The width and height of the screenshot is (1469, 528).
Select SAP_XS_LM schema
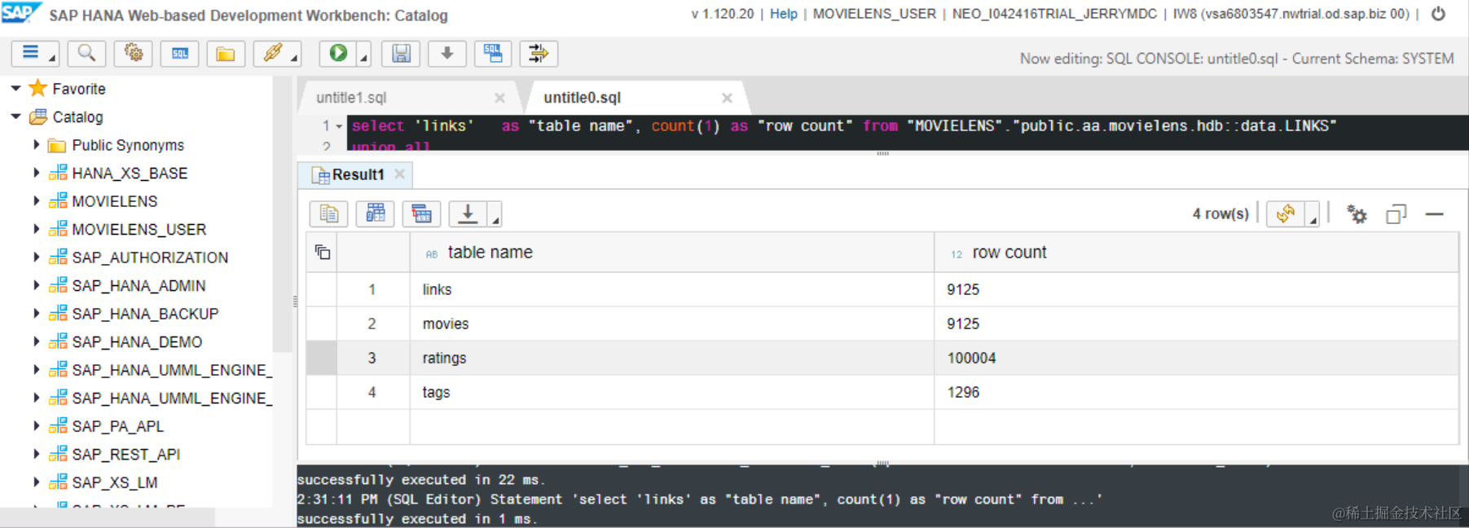tap(115, 482)
